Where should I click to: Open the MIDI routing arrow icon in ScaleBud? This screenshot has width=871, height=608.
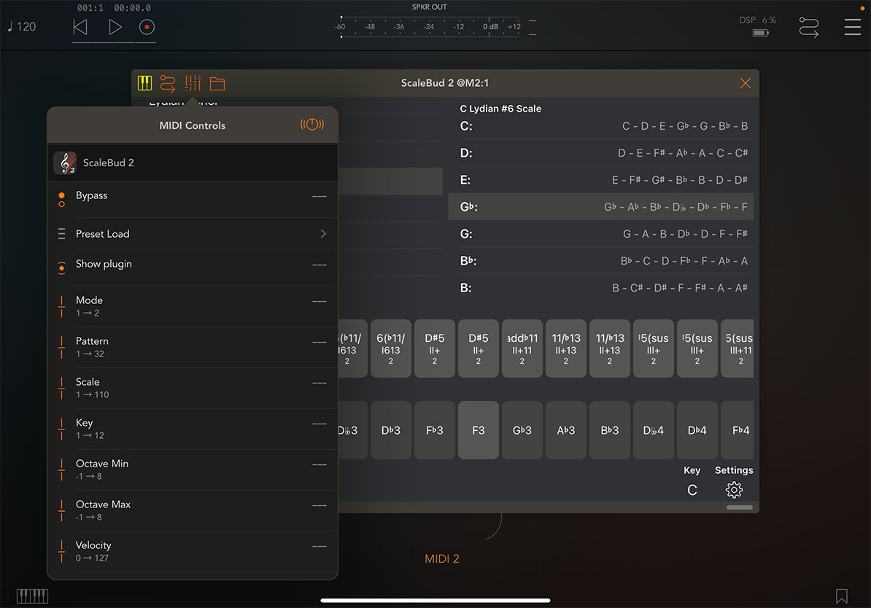pos(168,82)
